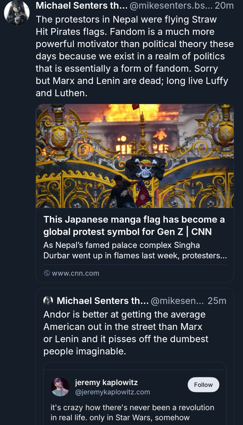
Task: Open the burning palace gate article image
Action: (x=135, y=156)
